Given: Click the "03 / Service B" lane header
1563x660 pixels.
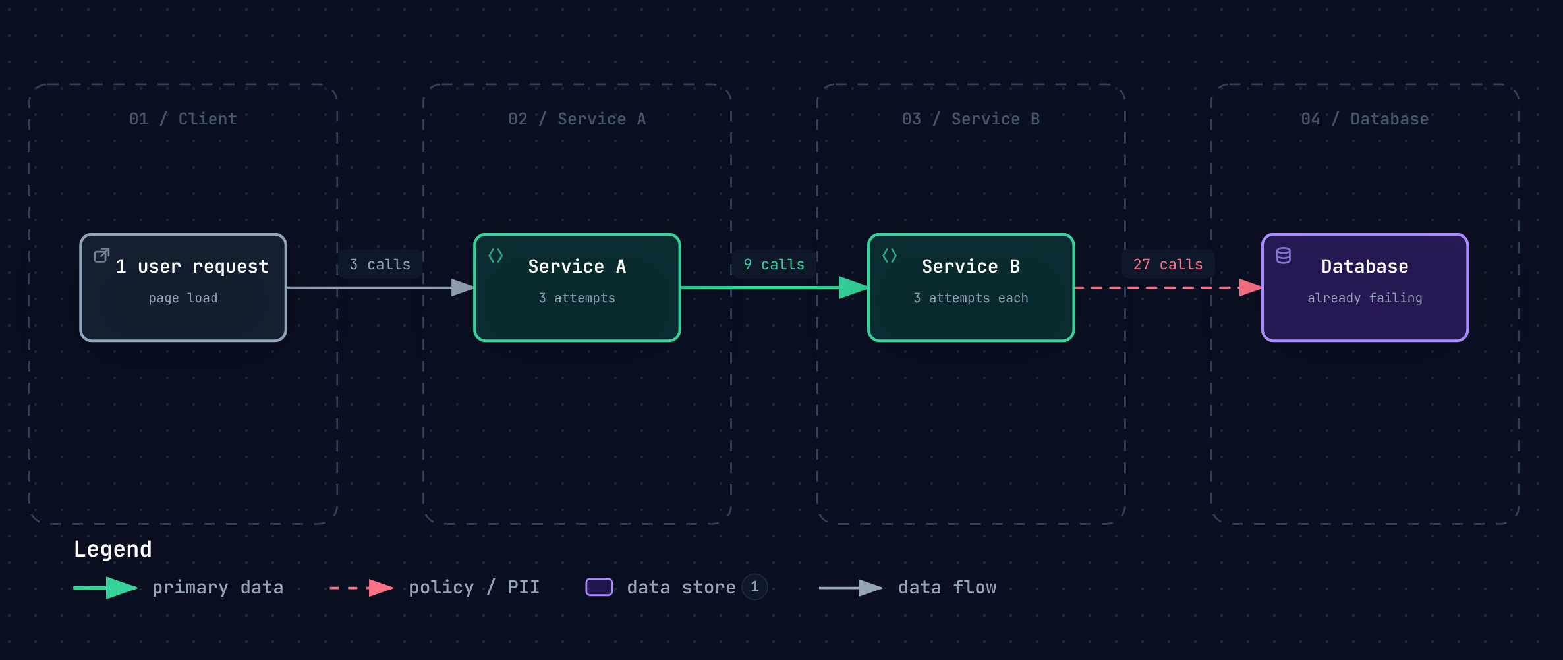Looking at the screenshot, I should coord(971,119).
